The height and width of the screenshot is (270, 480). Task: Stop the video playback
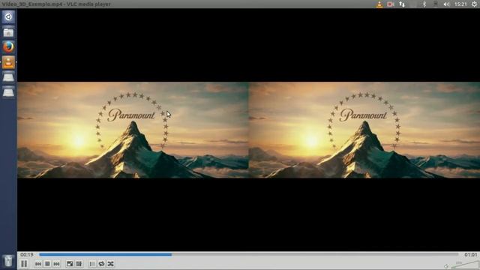(x=47, y=264)
